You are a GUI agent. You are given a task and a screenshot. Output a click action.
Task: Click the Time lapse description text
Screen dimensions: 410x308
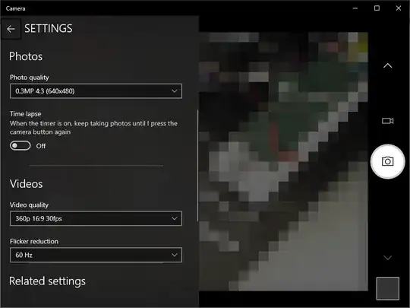(93, 128)
